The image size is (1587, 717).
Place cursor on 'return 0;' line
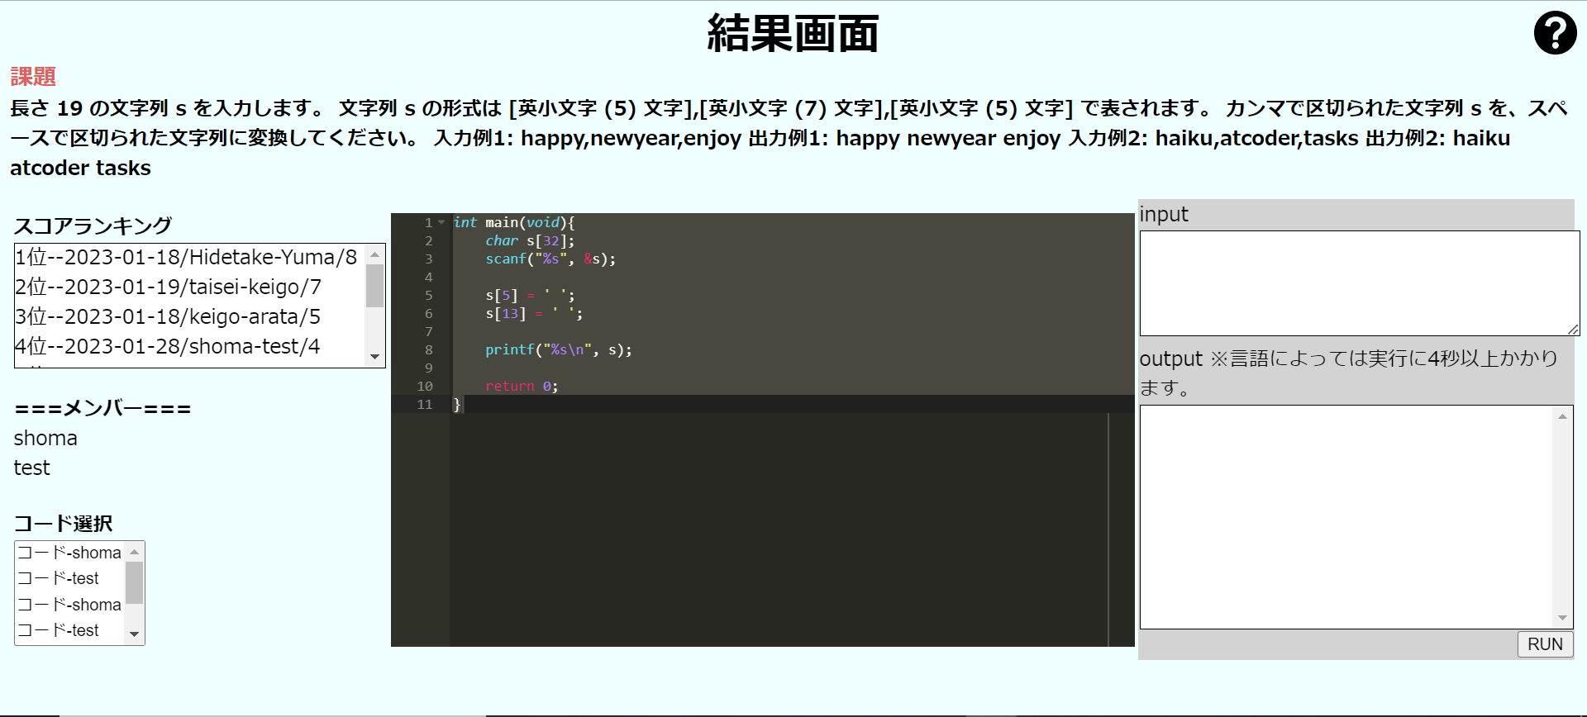522,386
